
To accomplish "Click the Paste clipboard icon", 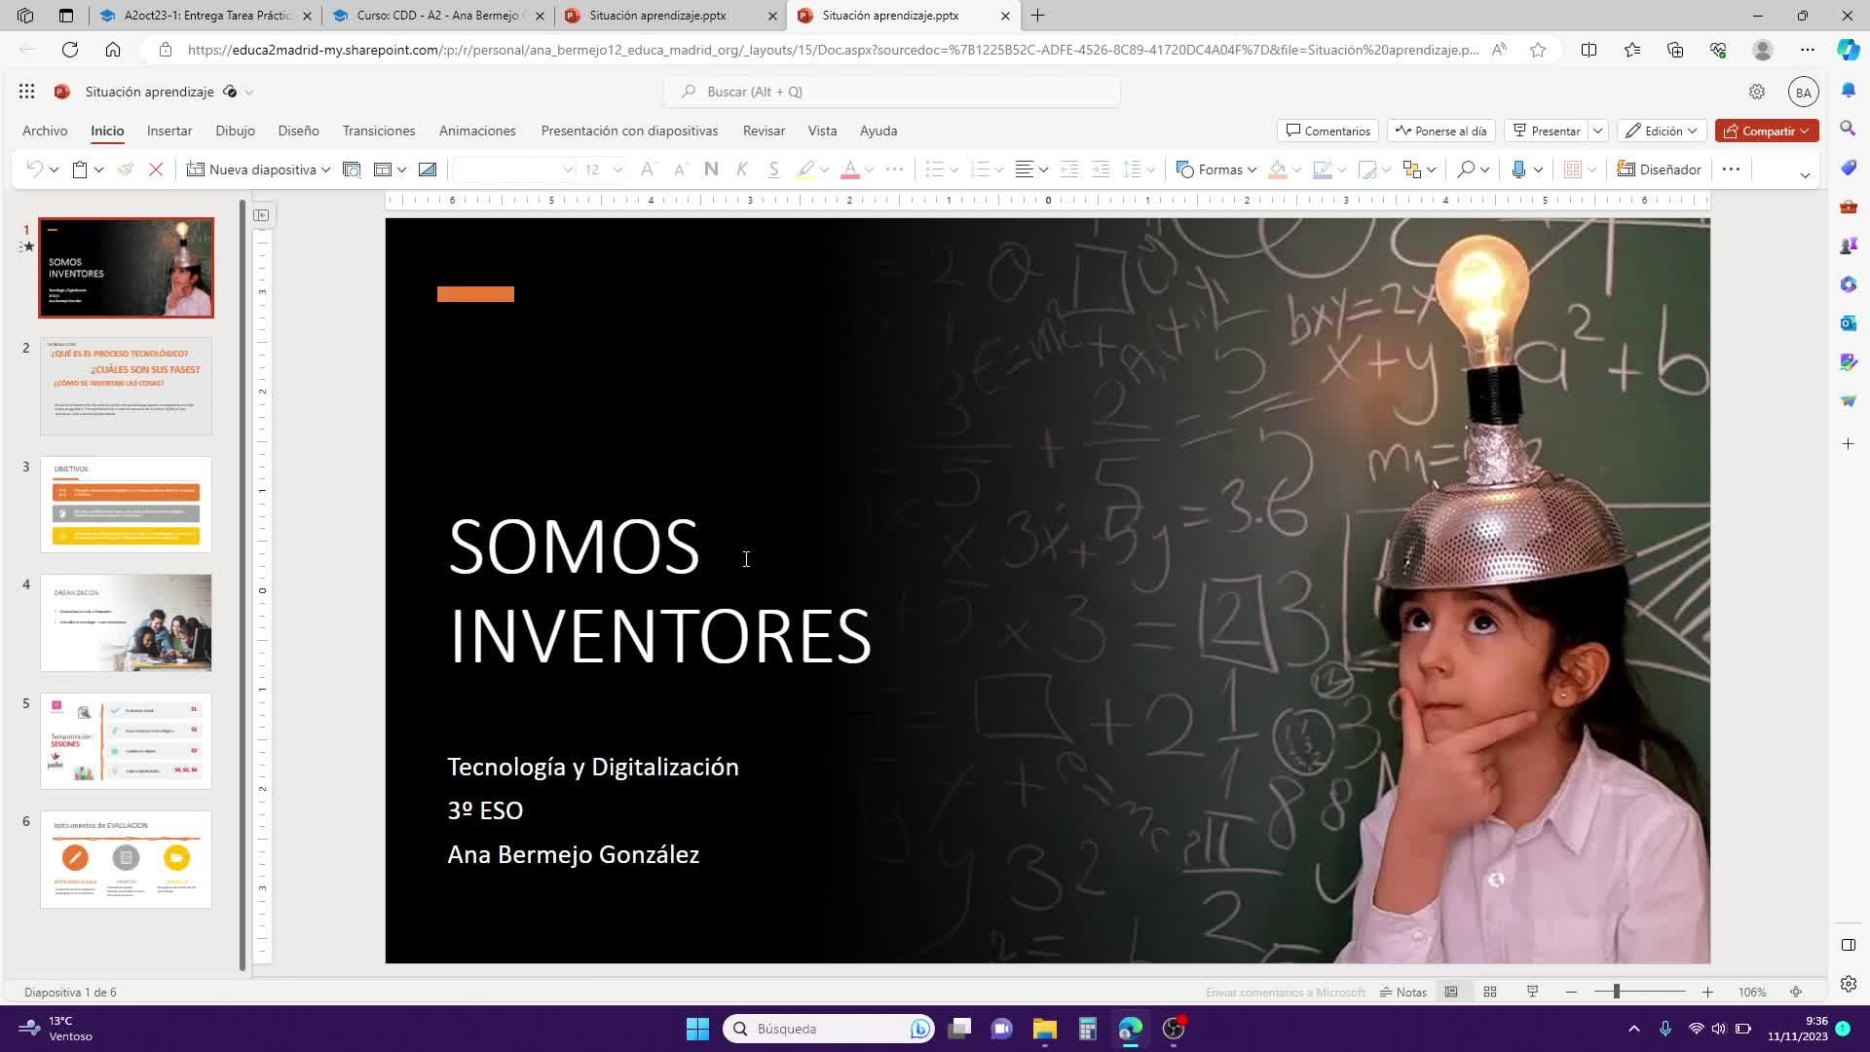I will 80,169.
